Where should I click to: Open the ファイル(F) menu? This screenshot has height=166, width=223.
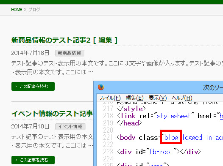(x=110, y=98)
